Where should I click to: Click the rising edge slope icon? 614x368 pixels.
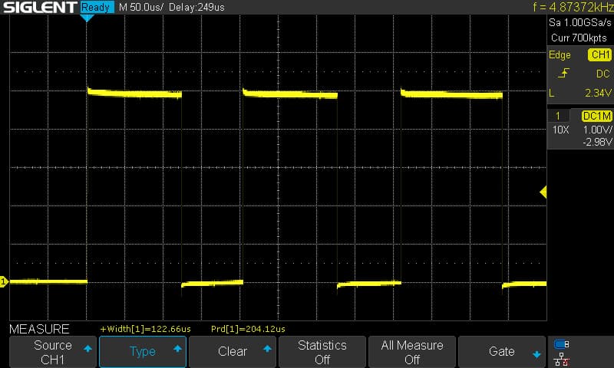[563, 73]
